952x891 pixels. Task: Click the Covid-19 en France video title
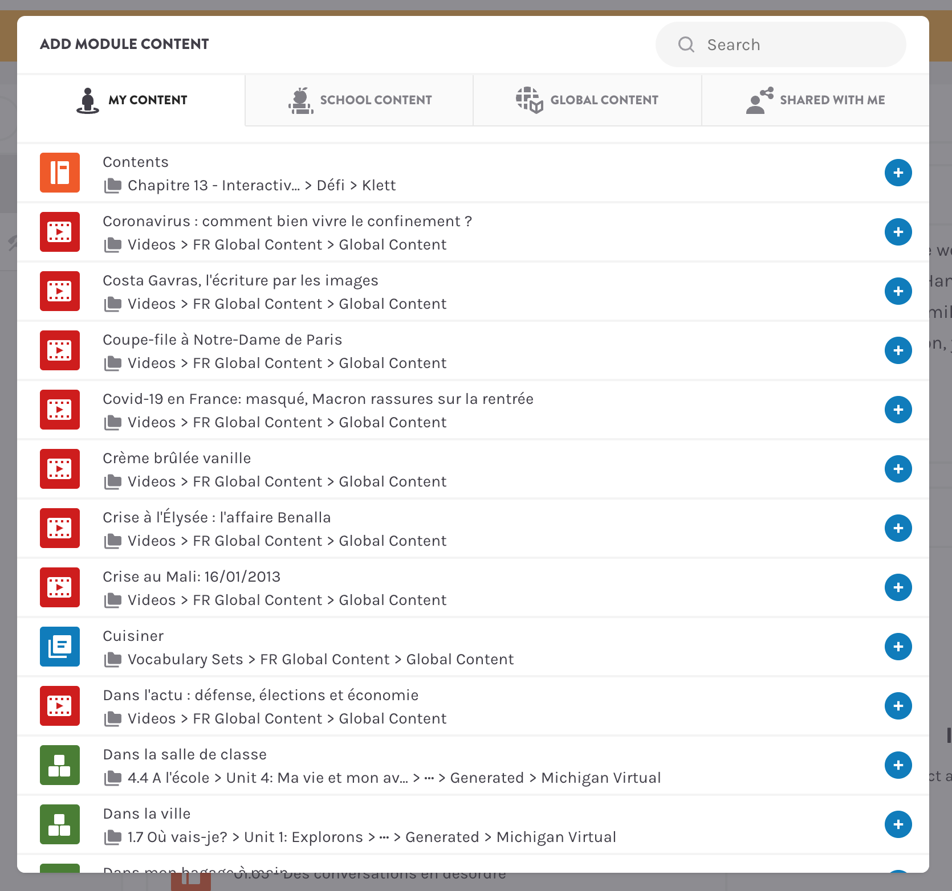[x=318, y=399]
